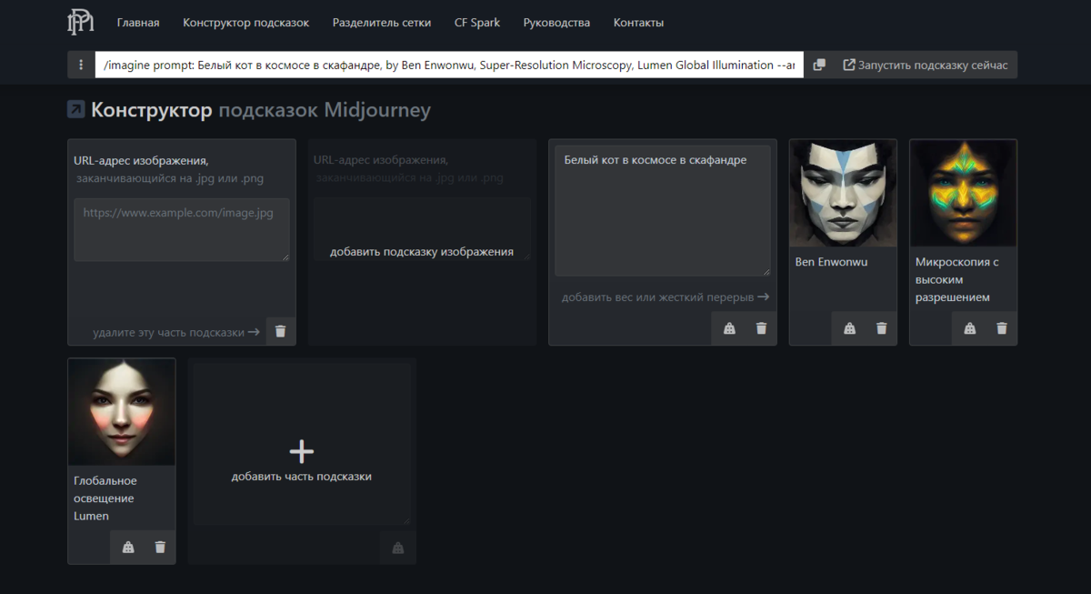
Task: Open weight icon on the Белый кот card
Action: 729,328
